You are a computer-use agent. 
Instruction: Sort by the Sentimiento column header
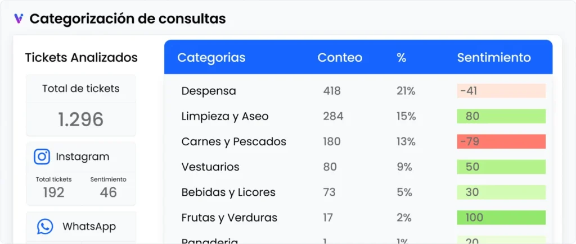[x=493, y=57]
